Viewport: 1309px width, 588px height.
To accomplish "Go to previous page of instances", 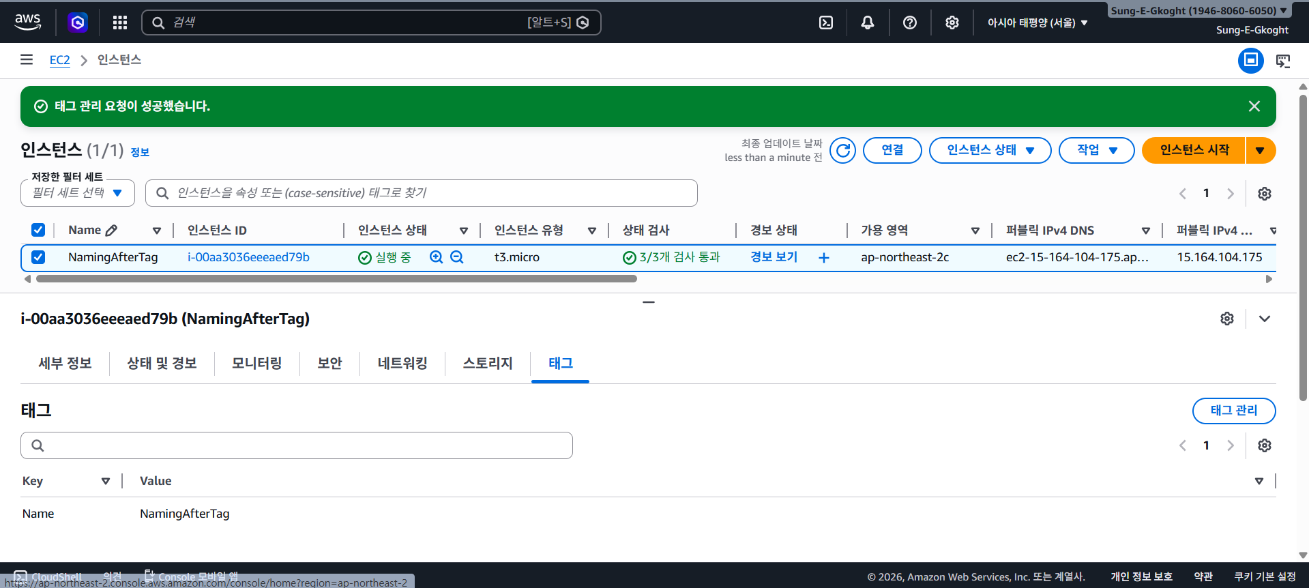I will pos(1183,194).
